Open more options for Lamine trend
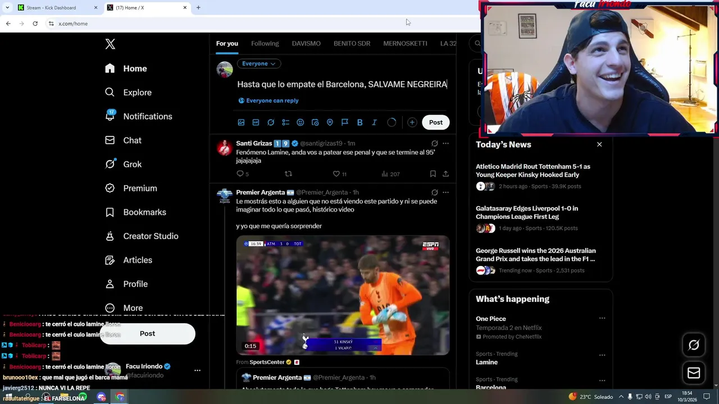The width and height of the screenshot is (719, 404). 602,355
